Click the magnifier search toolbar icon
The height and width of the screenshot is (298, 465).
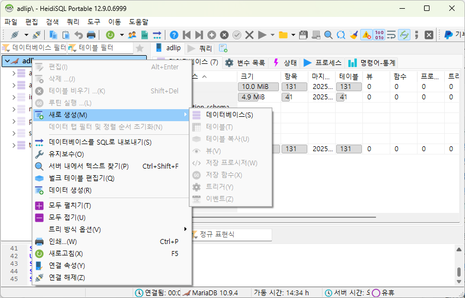tap(328, 35)
